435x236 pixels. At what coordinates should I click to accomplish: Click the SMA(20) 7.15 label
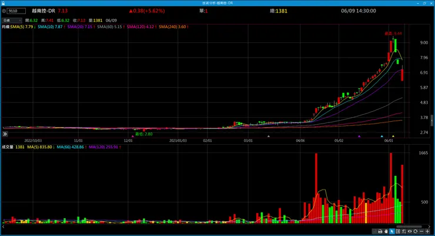pyautogui.click(x=81, y=27)
